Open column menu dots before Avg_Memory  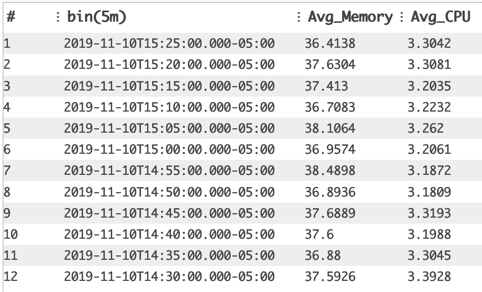299,17
